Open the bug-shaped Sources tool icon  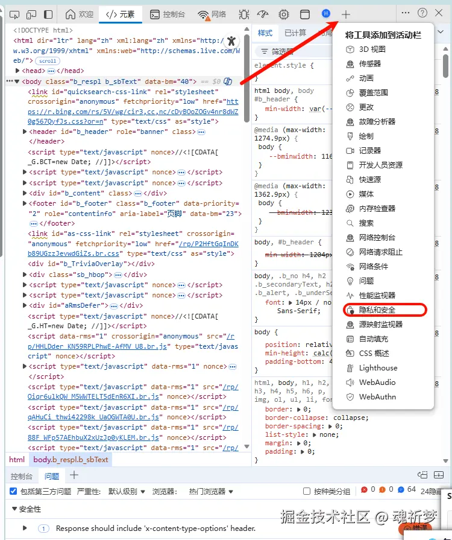click(x=244, y=14)
